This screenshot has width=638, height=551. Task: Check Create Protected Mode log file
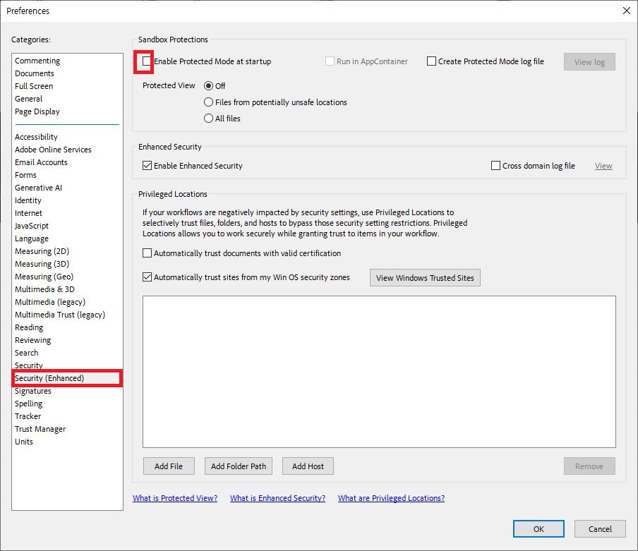(x=431, y=61)
